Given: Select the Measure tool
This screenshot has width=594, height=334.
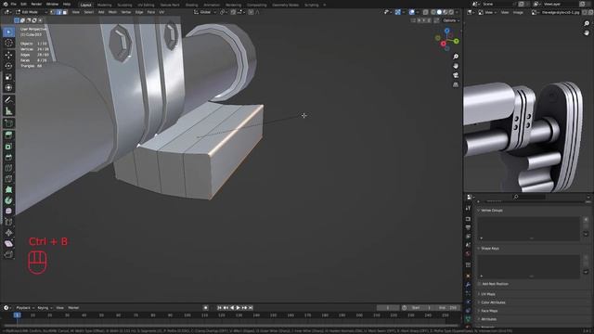Looking at the screenshot, I should coord(8,111).
